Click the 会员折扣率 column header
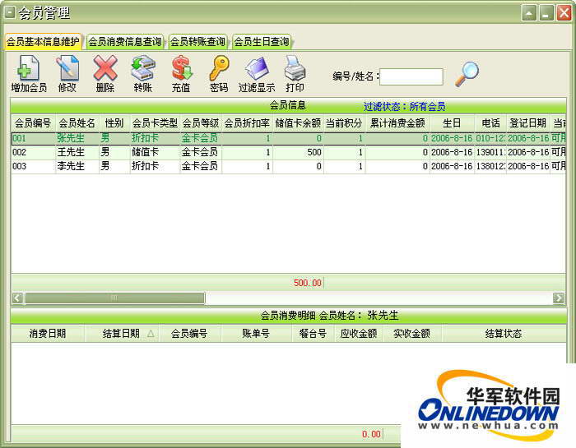The height and width of the screenshot is (448, 576). 247,123
